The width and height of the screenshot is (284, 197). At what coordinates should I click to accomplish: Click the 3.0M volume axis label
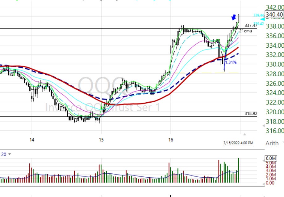point(271,171)
